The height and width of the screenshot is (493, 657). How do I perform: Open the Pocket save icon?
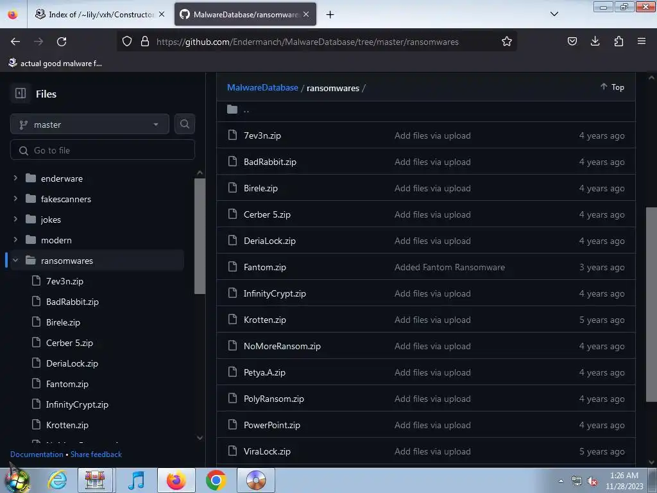[572, 41]
